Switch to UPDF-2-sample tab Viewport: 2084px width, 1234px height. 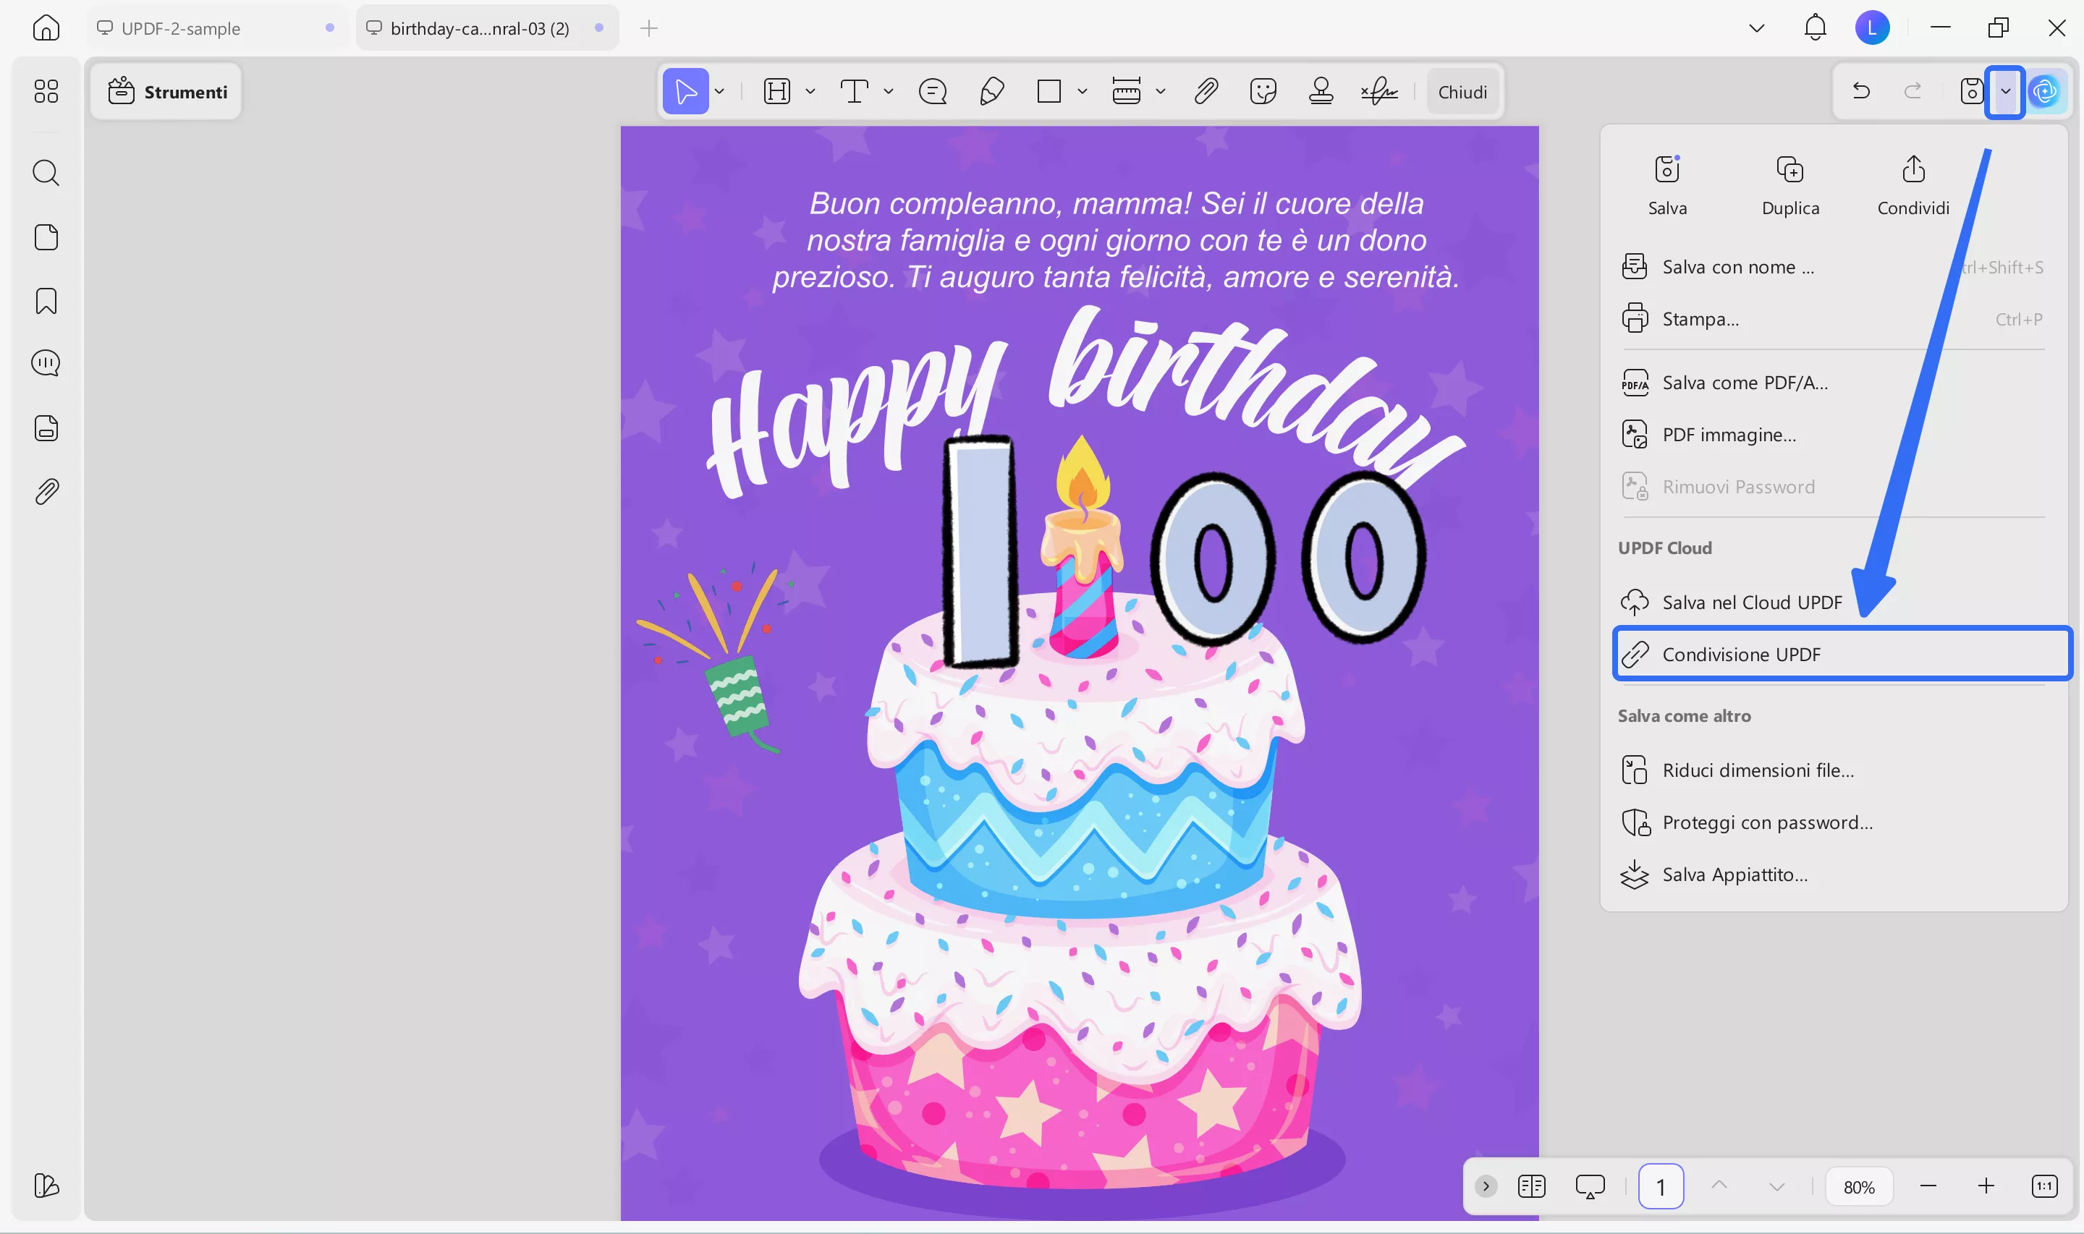click(180, 28)
